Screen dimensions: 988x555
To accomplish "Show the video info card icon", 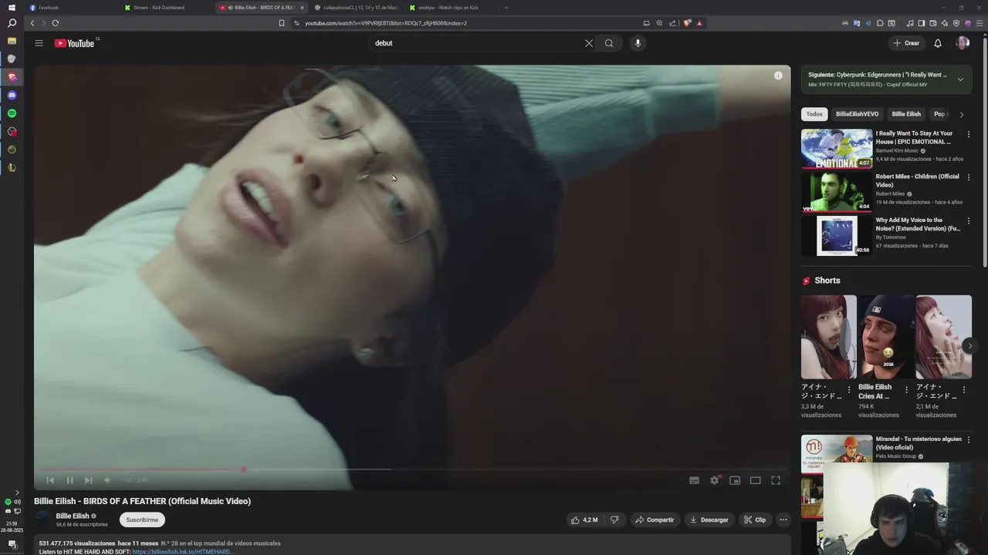I will pos(778,76).
